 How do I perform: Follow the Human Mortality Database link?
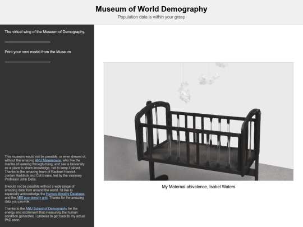pos(65,194)
